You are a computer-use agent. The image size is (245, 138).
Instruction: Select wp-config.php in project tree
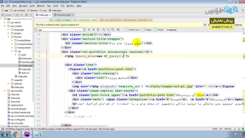coord(18,120)
